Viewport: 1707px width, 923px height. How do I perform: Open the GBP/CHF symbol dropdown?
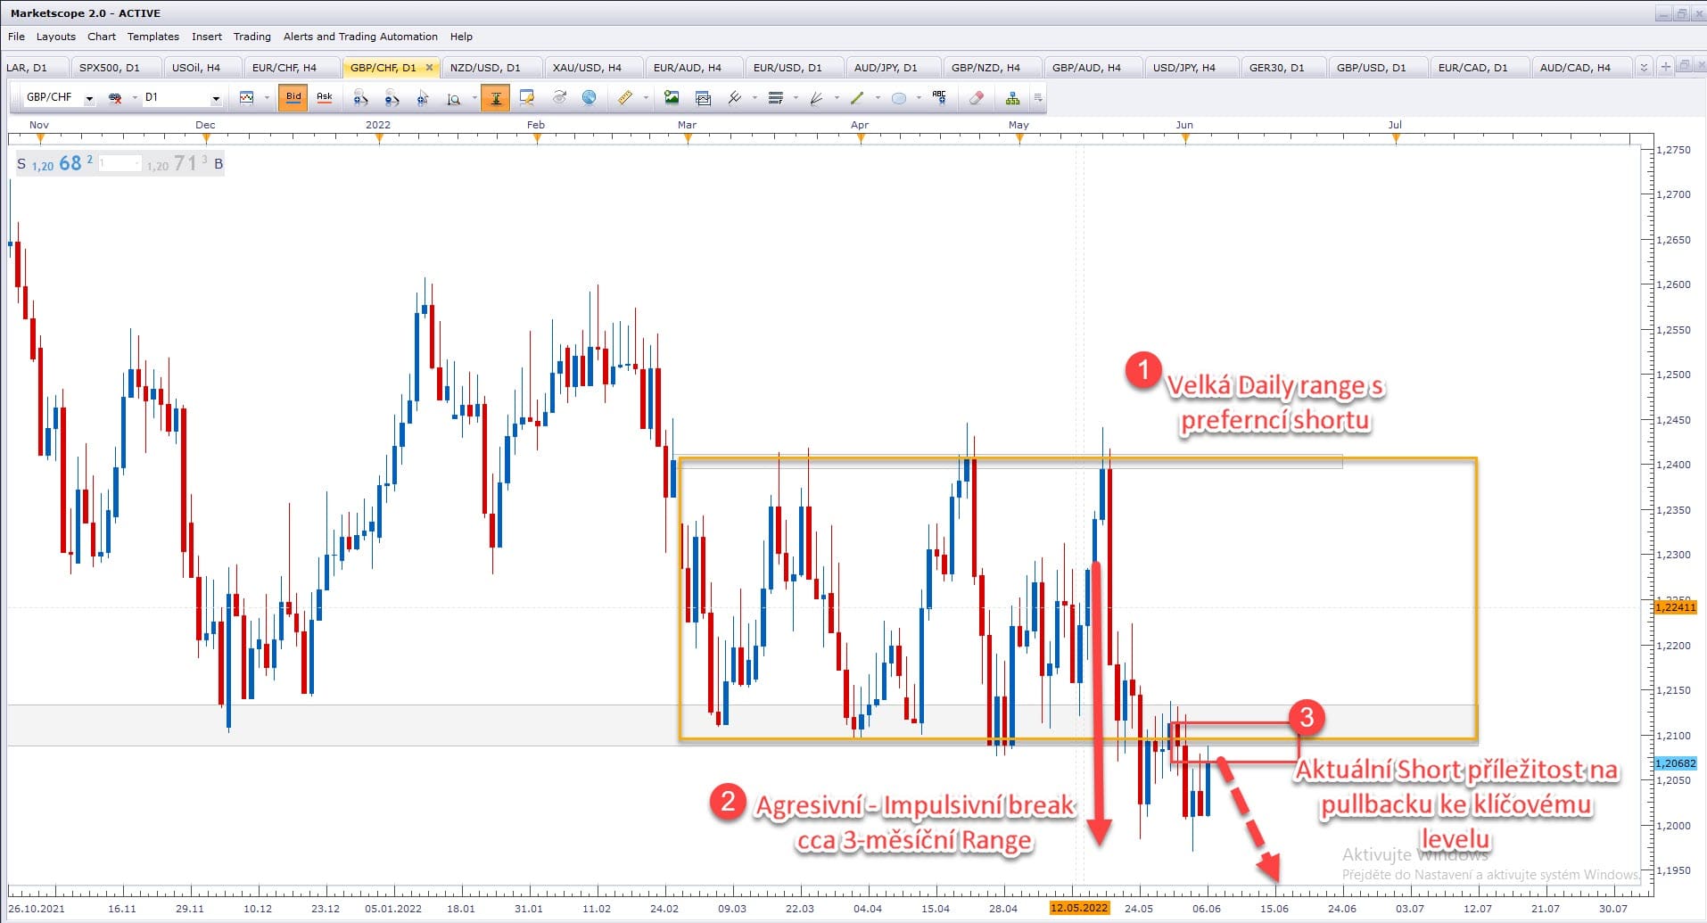[89, 98]
